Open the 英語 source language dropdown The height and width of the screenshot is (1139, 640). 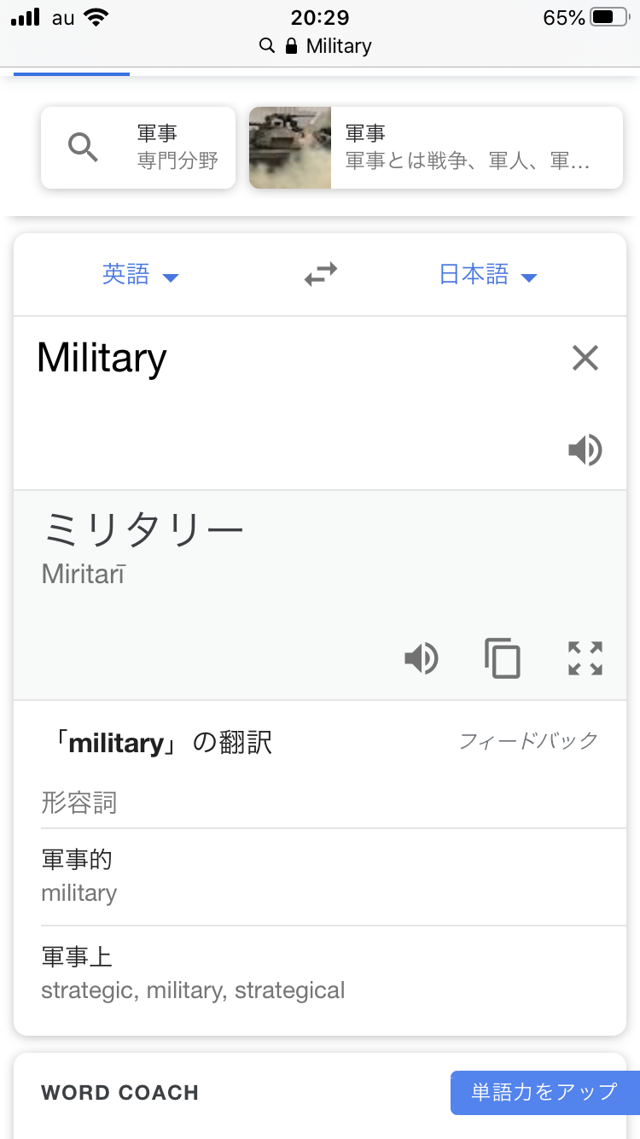pyautogui.click(x=140, y=275)
